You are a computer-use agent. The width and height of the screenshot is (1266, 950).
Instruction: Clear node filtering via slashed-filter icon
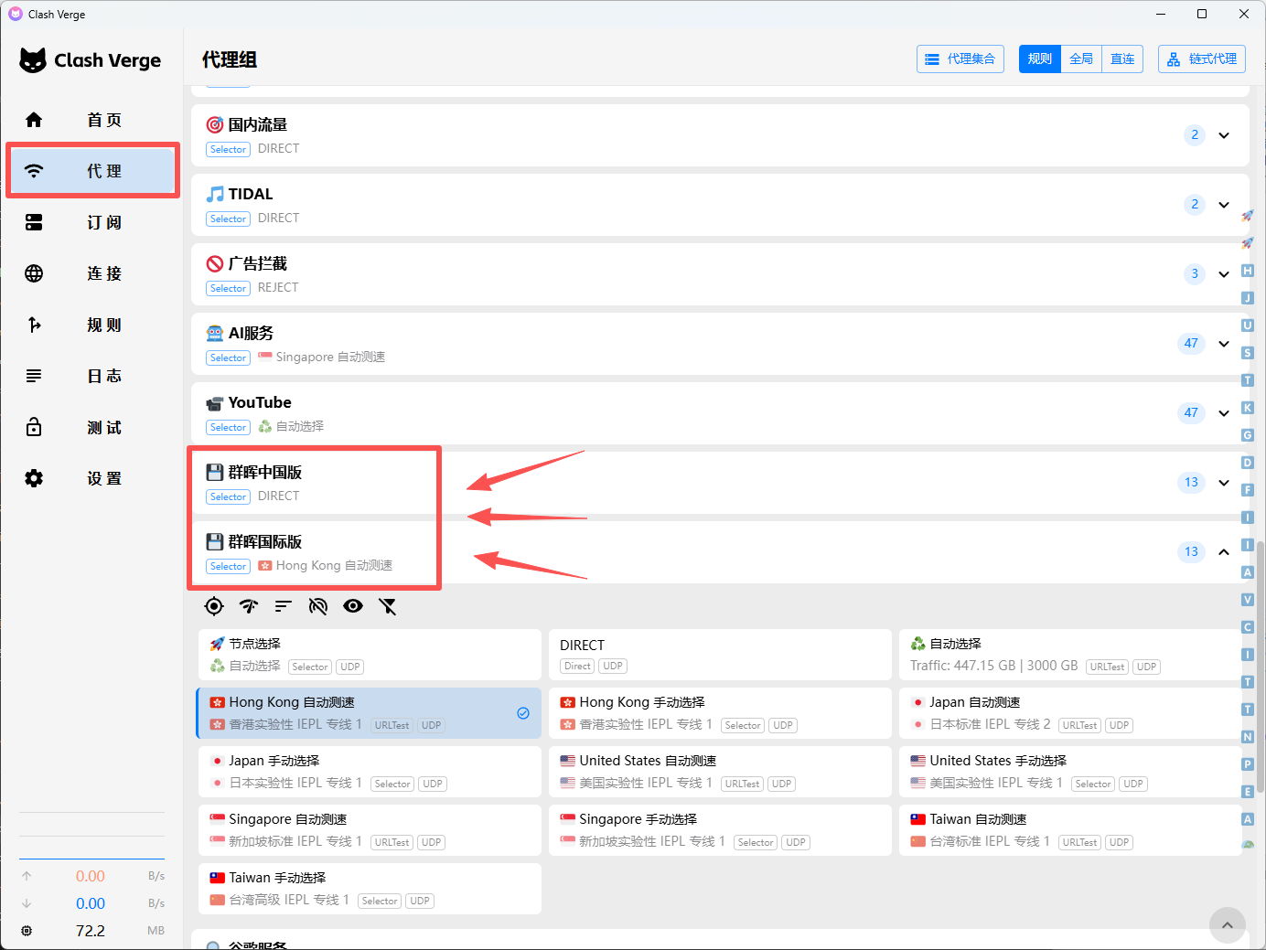pos(388,605)
